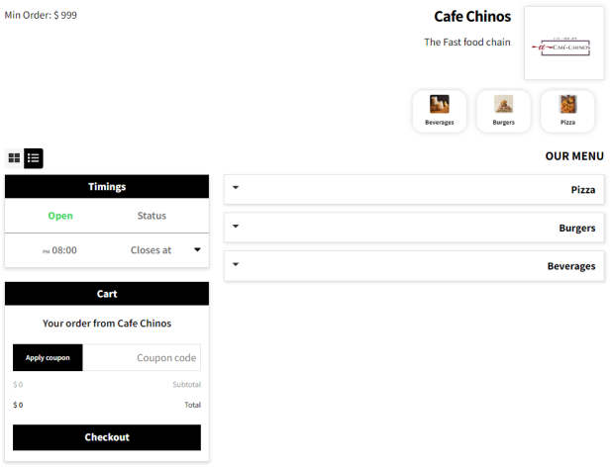Click the Timings panel header
Screen dimensions: 613x469
click(107, 186)
